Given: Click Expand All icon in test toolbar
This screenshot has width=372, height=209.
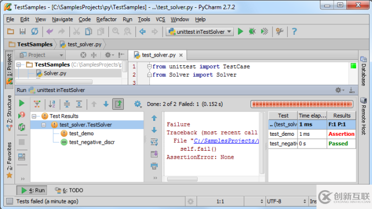Looking at the screenshot, I should click(x=67, y=104).
